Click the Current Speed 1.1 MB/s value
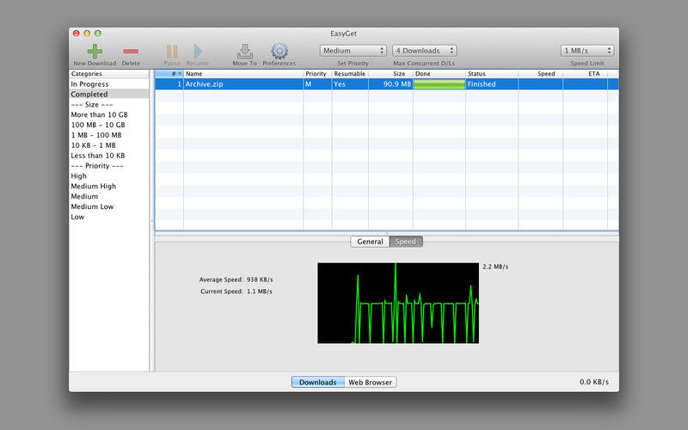Image resolution: width=688 pixels, height=430 pixels. [260, 292]
